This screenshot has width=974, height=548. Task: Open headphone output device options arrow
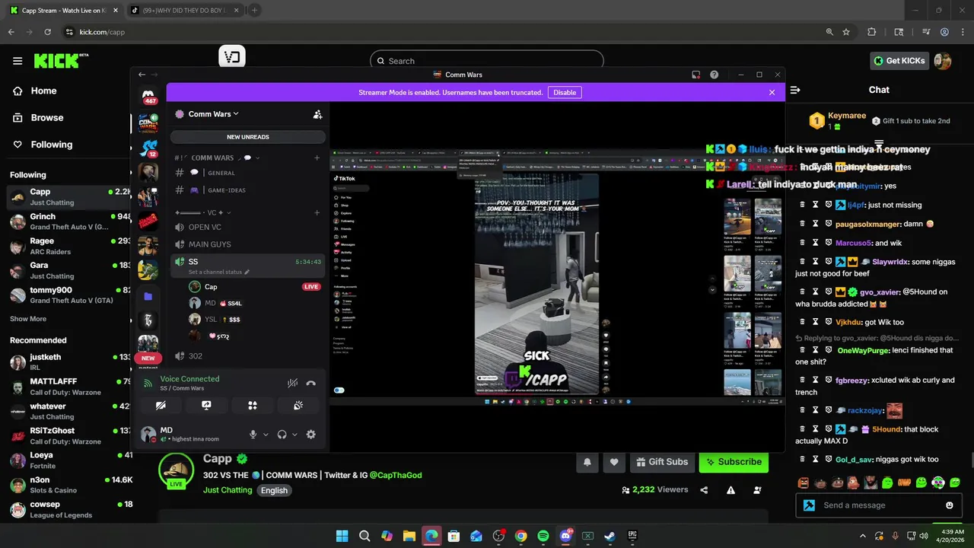pos(294,435)
